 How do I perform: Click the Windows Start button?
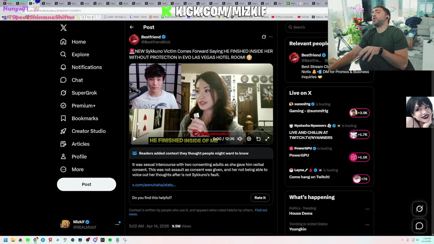pos(5,240)
